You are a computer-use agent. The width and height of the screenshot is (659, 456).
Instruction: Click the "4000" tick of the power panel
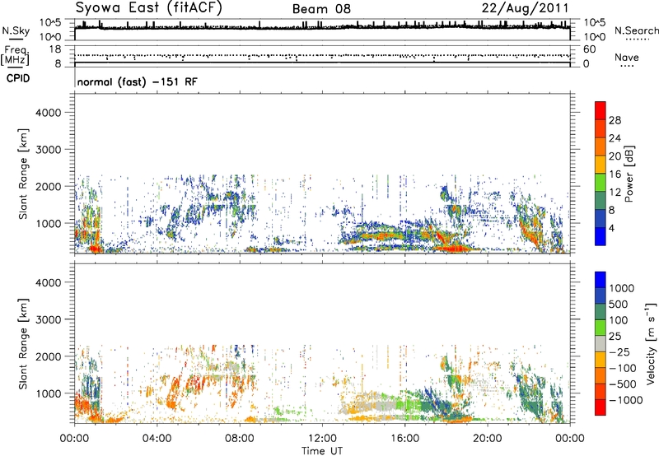pyautogui.click(x=48, y=113)
